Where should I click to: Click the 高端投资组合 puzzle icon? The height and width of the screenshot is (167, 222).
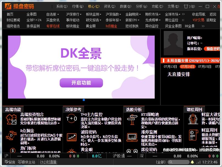(11, 119)
